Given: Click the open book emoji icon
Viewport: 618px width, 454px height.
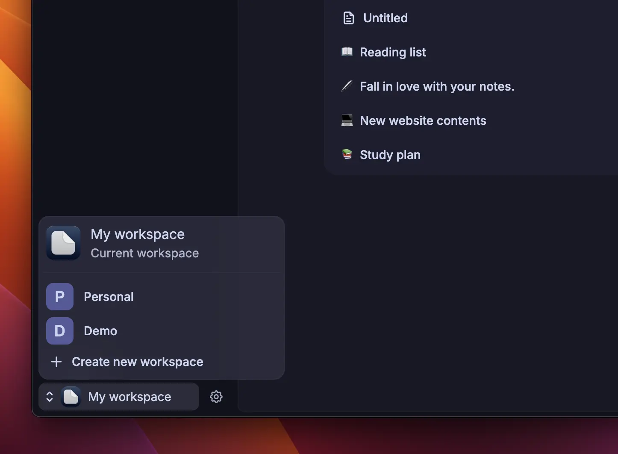Looking at the screenshot, I should 347,52.
